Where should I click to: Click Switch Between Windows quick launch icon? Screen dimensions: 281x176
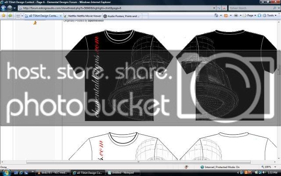click(26, 173)
